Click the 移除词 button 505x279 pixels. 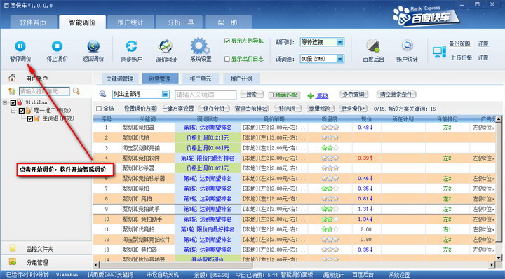[x=288, y=109]
